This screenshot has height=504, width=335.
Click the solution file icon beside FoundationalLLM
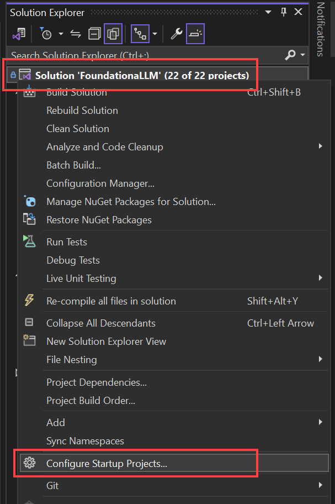click(25, 75)
